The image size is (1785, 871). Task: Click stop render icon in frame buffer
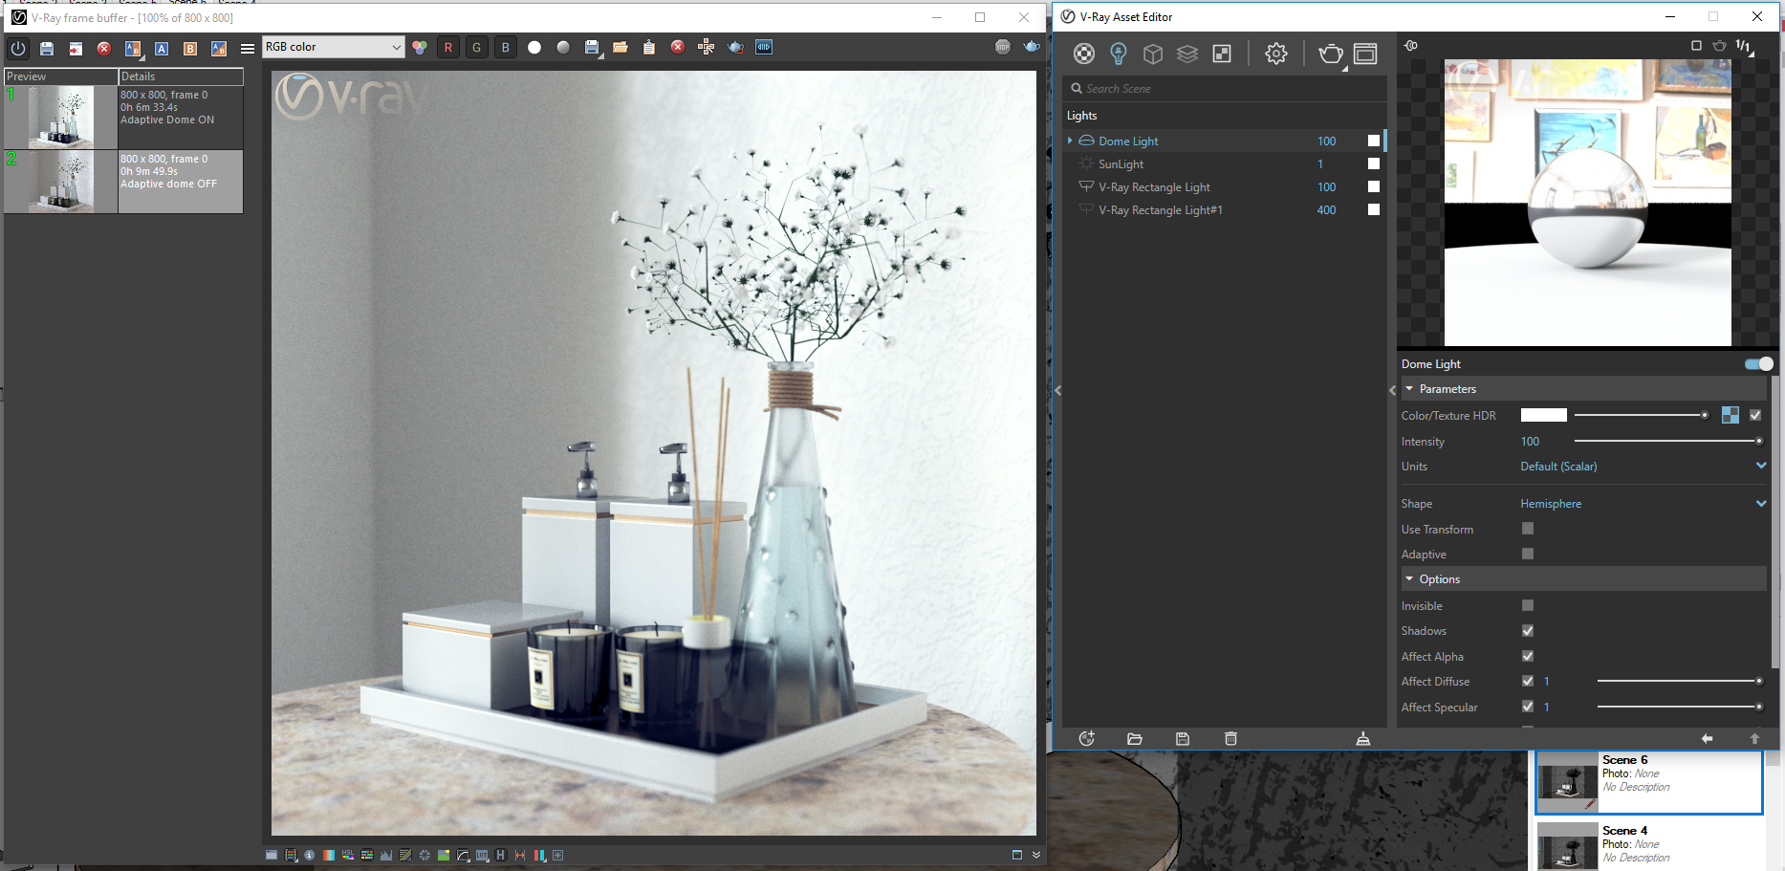[x=1002, y=47]
